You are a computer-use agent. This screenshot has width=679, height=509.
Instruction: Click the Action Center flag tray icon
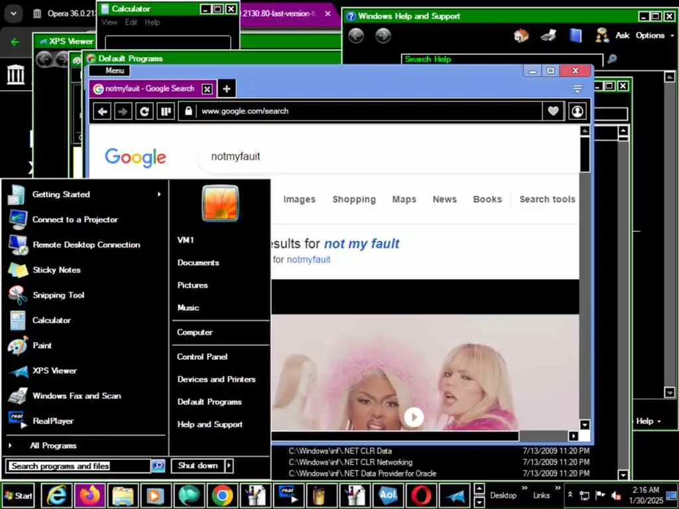point(600,495)
